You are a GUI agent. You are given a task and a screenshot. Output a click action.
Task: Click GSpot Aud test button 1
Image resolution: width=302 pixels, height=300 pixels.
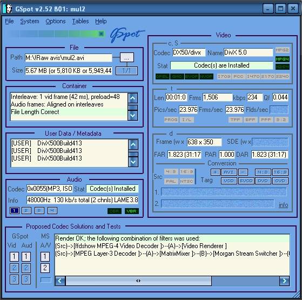point(26,256)
